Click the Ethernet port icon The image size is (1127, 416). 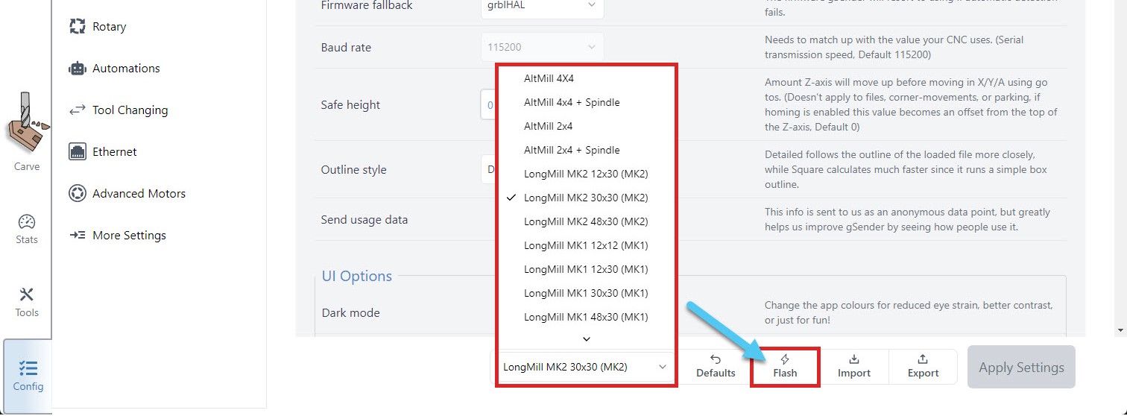coord(78,152)
